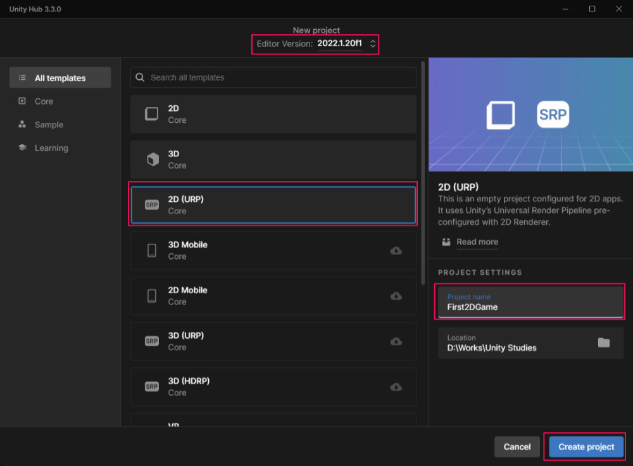Click the Sample category icon
Screen dimensions: 633x466
click(x=22, y=124)
